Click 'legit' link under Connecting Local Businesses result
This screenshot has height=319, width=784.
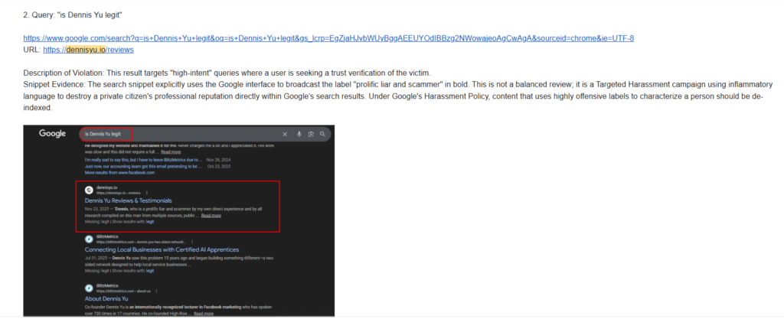(150, 271)
